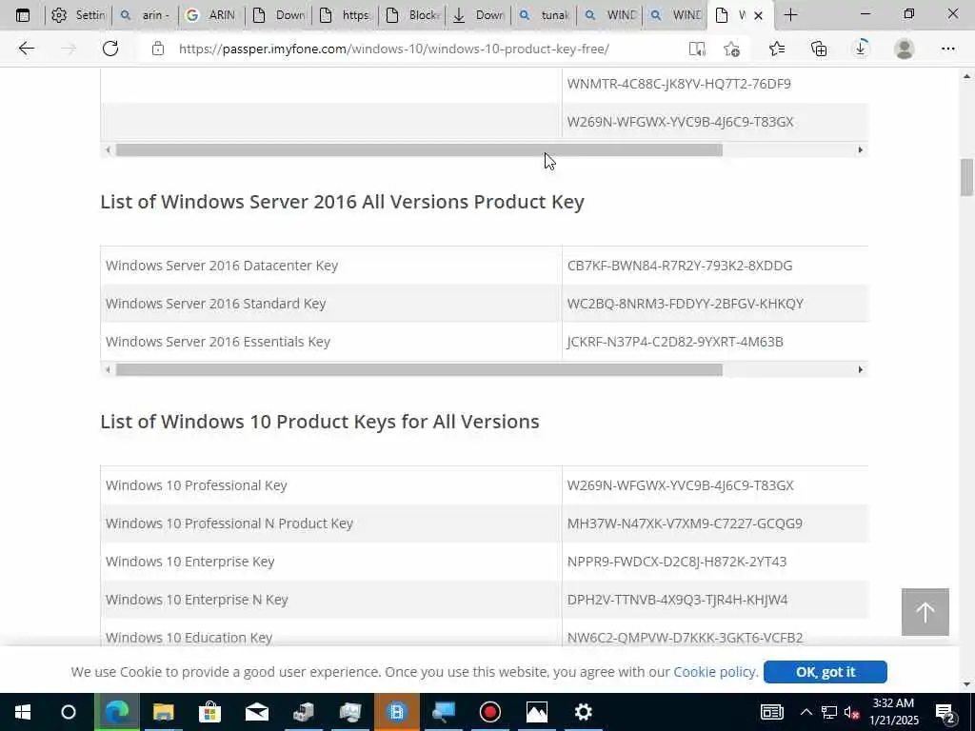
Task: Click the page scrollbar down arrow
Action: 966,684
